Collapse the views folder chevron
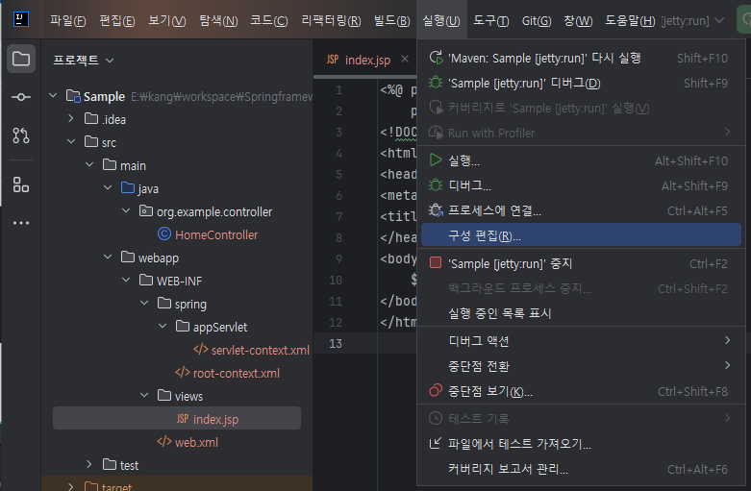This screenshot has width=751, height=491. tap(143, 395)
